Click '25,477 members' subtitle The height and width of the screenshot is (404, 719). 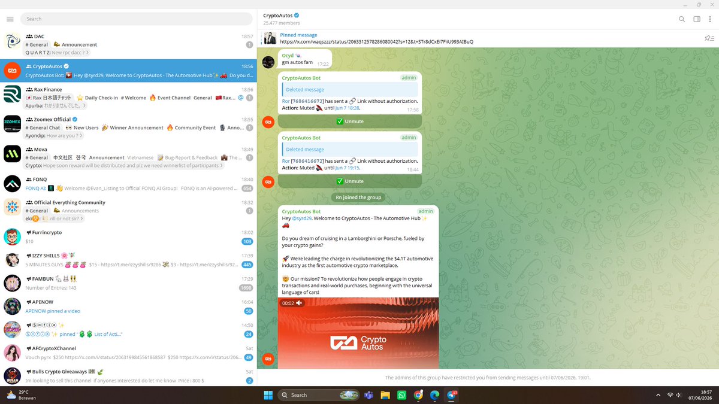pos(282,23)
